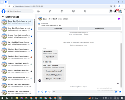Open Sandibel's 2bed 2bath conversation
The image size is (125, 100).
coord(17,57)
